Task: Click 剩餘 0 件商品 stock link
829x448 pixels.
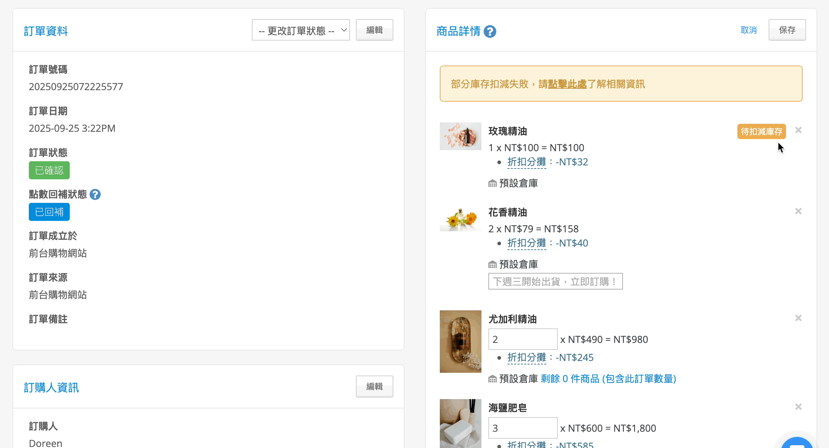Action: point(608,379)
